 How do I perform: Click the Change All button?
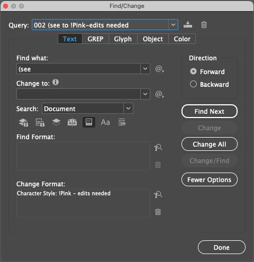point(210,144)
